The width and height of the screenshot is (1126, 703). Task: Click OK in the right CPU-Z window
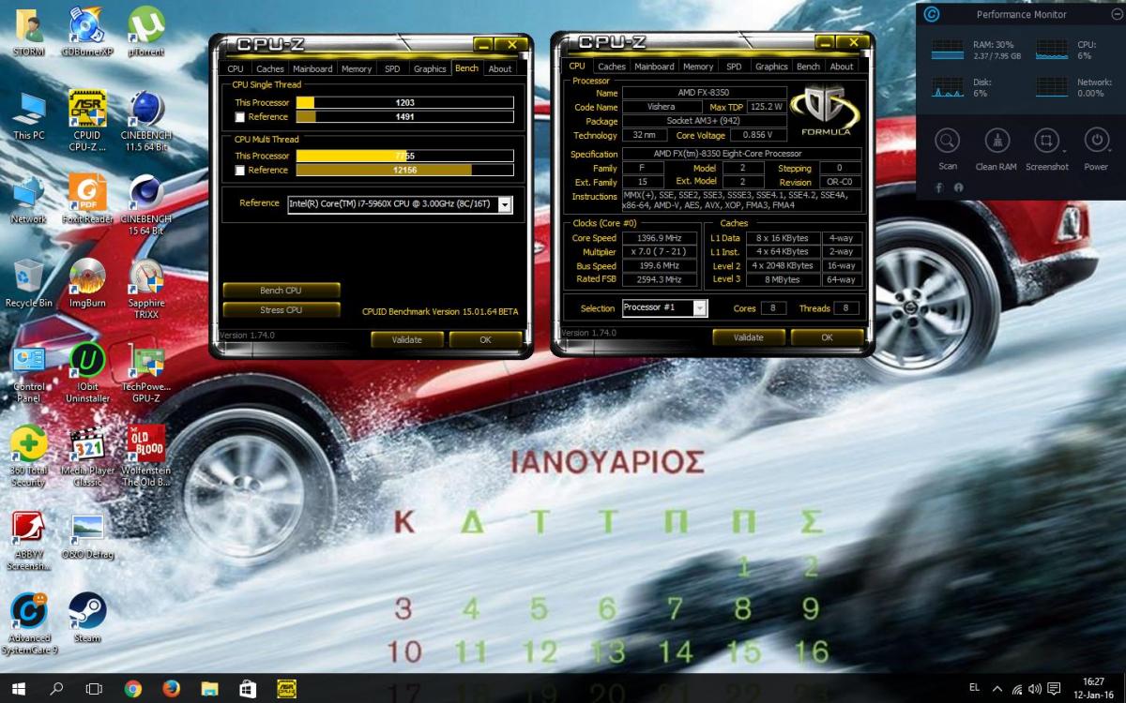827,337
